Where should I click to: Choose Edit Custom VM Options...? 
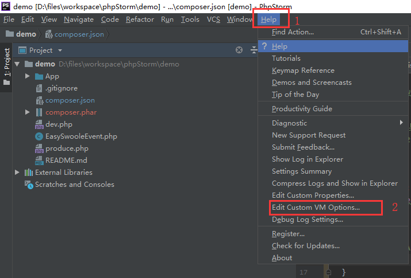[333, 207]
